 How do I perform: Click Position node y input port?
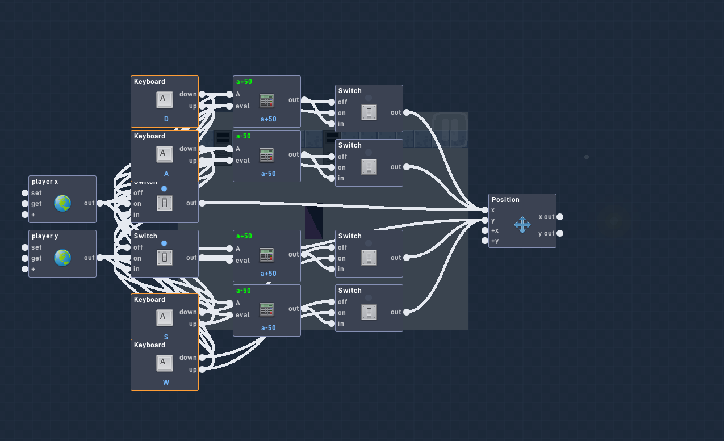click(485, 220)
